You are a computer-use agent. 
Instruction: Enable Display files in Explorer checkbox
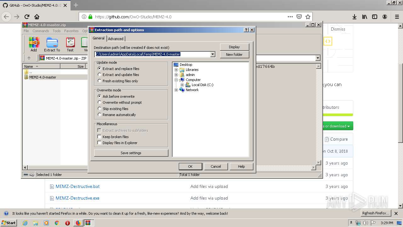click(x=117, y=143)
